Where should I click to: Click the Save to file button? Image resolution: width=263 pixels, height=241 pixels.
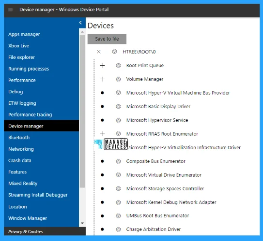pos(107,39)
